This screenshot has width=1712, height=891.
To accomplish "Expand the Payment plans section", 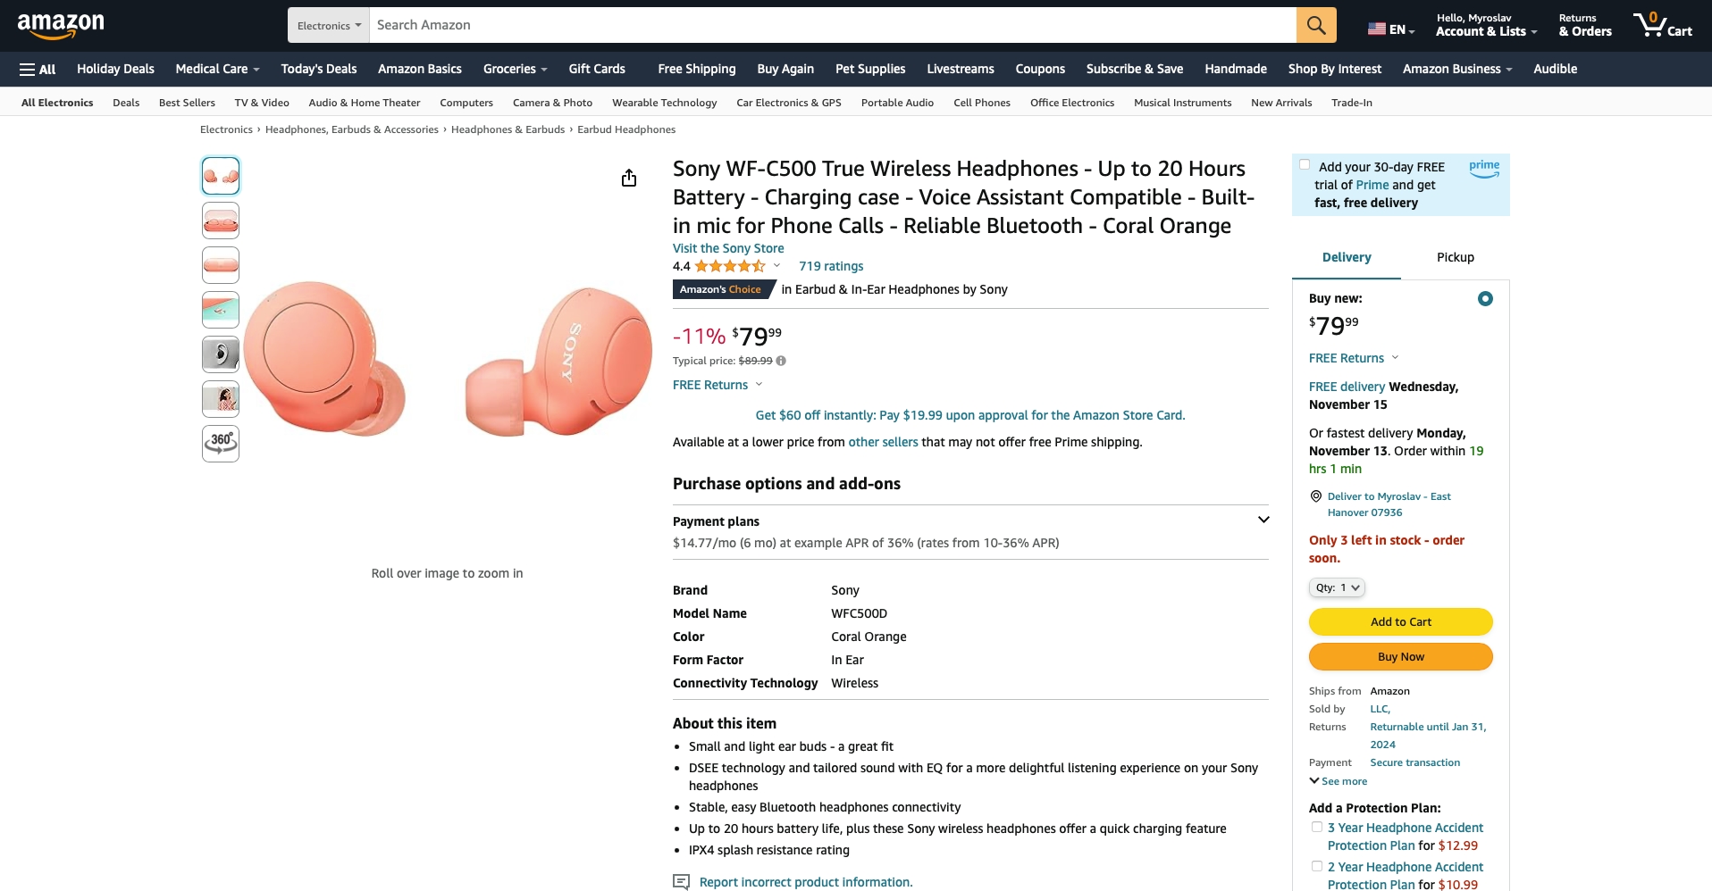I will 1263,520.
